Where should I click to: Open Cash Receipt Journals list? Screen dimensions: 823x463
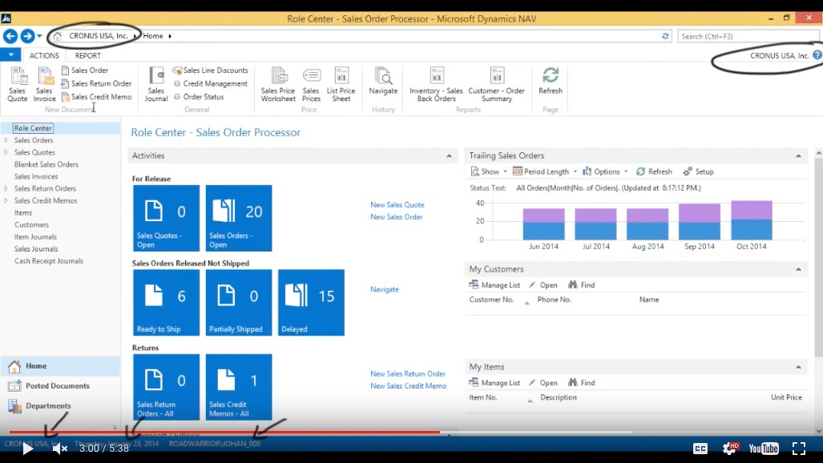pyautogui.click(x=48, y=261)
